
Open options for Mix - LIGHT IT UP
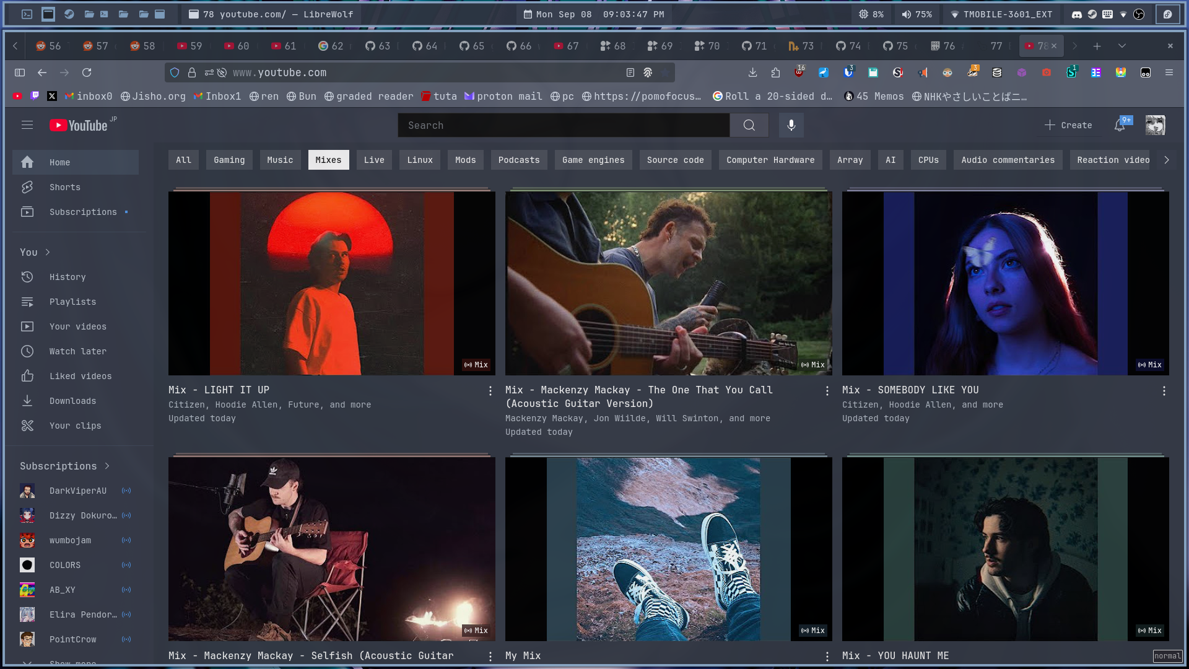pyautogui.click(x=490, y=391)
